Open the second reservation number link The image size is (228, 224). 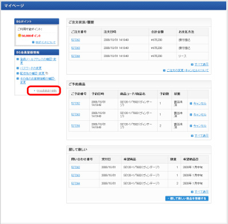(75, 115)
